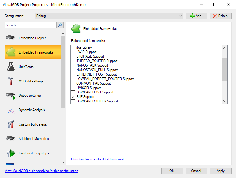Click the Add configuration button
Image resolution: width=236 pixels, height=178 pixels.
(196, 16)
